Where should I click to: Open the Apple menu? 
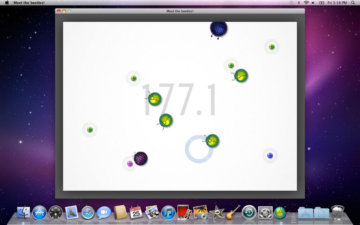click(7, 3)
